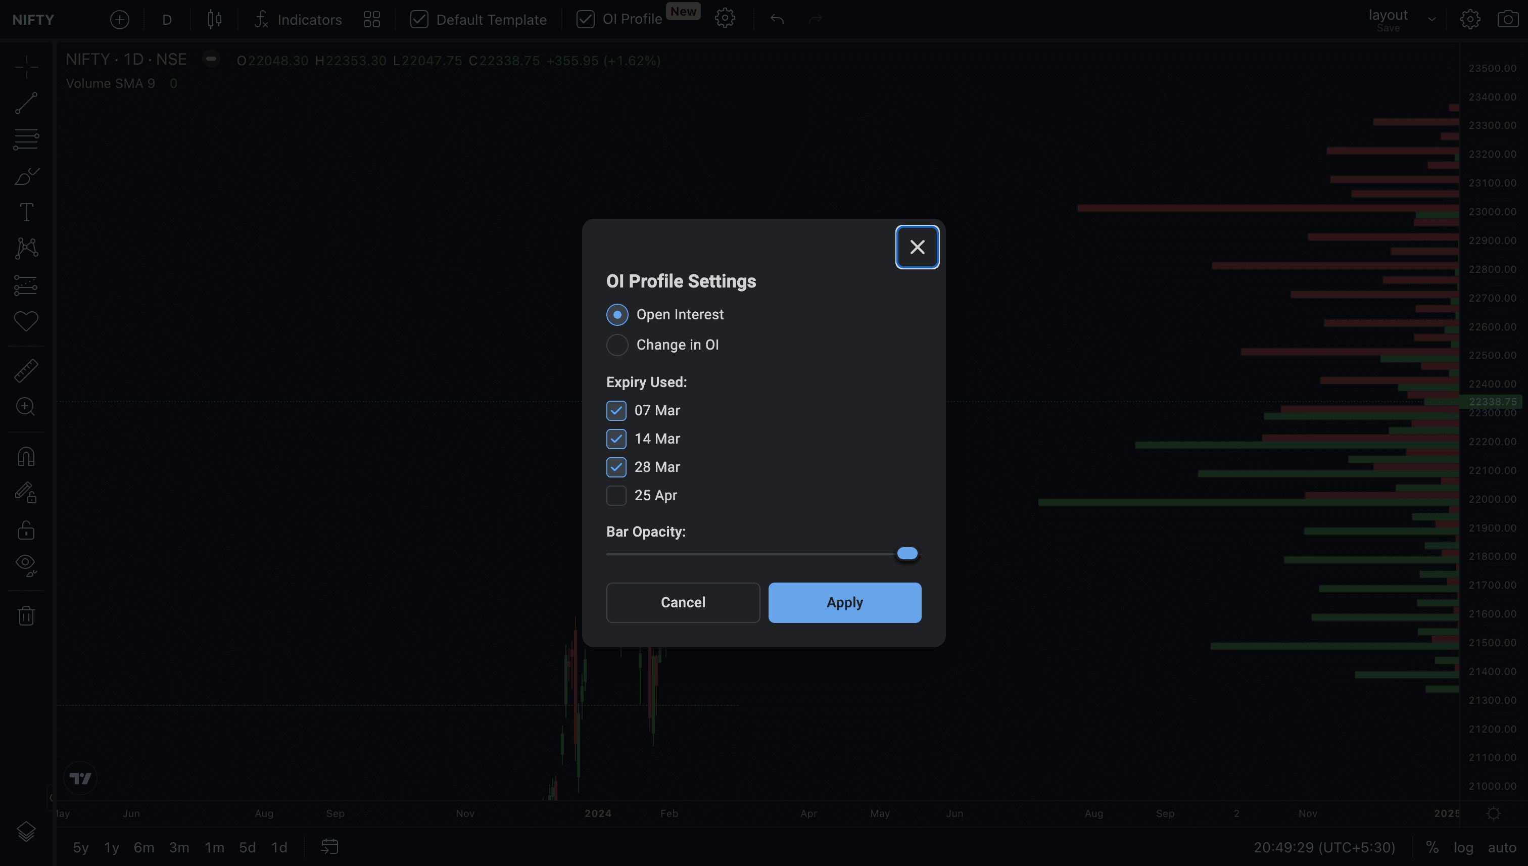Viewport: 1528px width, 866px height.
Task: Uncheck the 14 Mar expiry checkbox
Action: pos(616,439)
